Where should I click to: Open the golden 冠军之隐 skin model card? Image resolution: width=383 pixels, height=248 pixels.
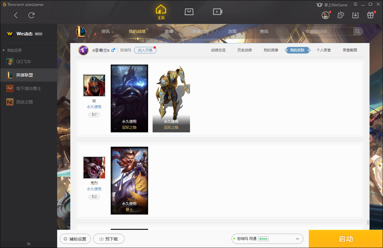coord(171,98)
